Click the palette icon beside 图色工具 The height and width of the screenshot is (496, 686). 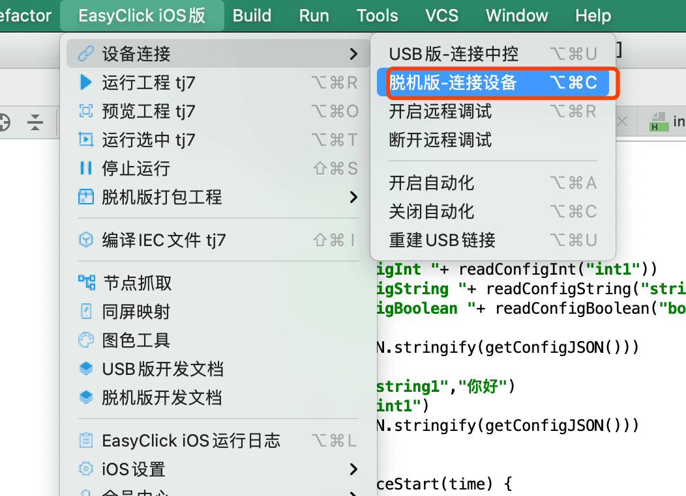pyautogui.click(x=86, y=340)
